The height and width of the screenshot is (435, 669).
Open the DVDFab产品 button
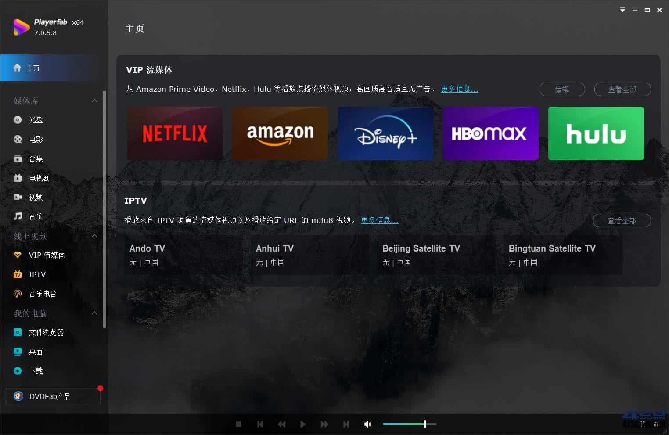[53, 396]
